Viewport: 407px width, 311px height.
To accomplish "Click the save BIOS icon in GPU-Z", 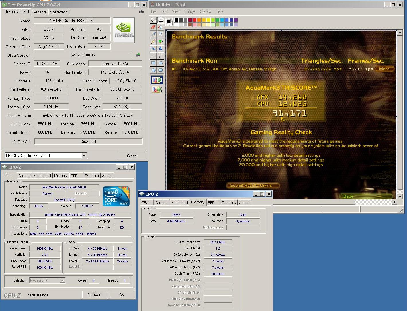I will tap(138, 55).
